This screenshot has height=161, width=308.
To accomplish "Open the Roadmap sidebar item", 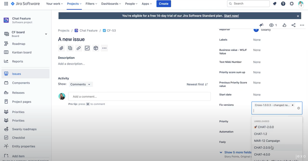I will (x=26, y=44).
